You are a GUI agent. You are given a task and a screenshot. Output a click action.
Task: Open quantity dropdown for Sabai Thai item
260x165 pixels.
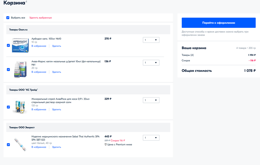pos(151,137)
